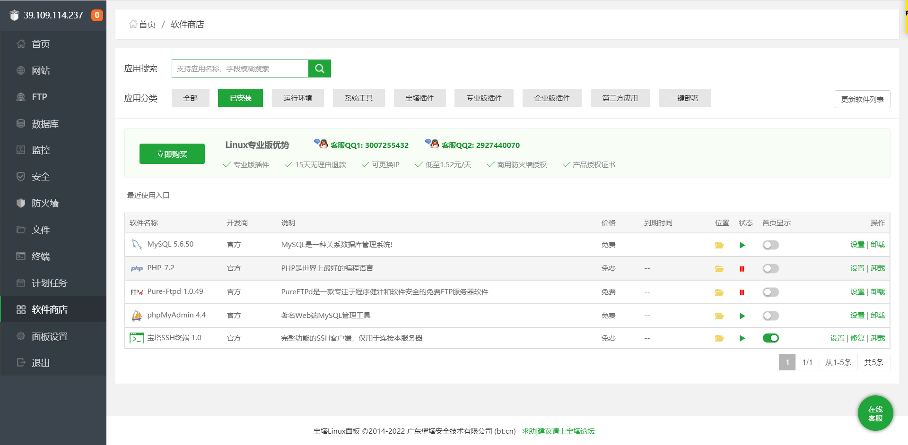The width and height of the screenshot is (908, 445).
Task: Click the 立即购买 button
Action: point(172,154)
